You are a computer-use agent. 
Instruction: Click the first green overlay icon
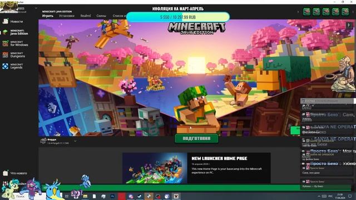click(306, 12)
